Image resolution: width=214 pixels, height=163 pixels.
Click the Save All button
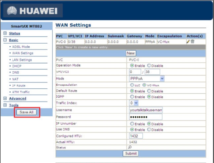(x=27, y=112)
